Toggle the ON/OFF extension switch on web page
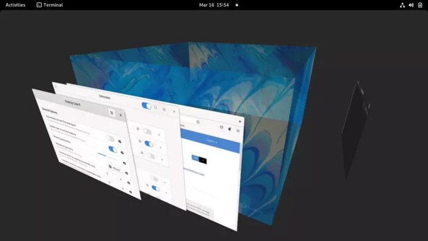428x241 pixels. (199, 160)
